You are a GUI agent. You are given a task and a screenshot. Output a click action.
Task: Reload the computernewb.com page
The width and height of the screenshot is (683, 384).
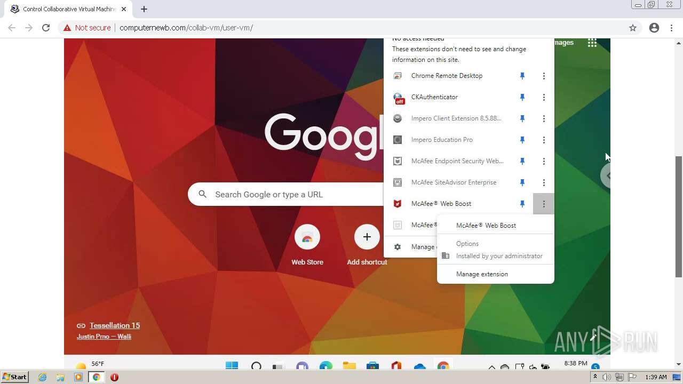click(x=46, y=28)
